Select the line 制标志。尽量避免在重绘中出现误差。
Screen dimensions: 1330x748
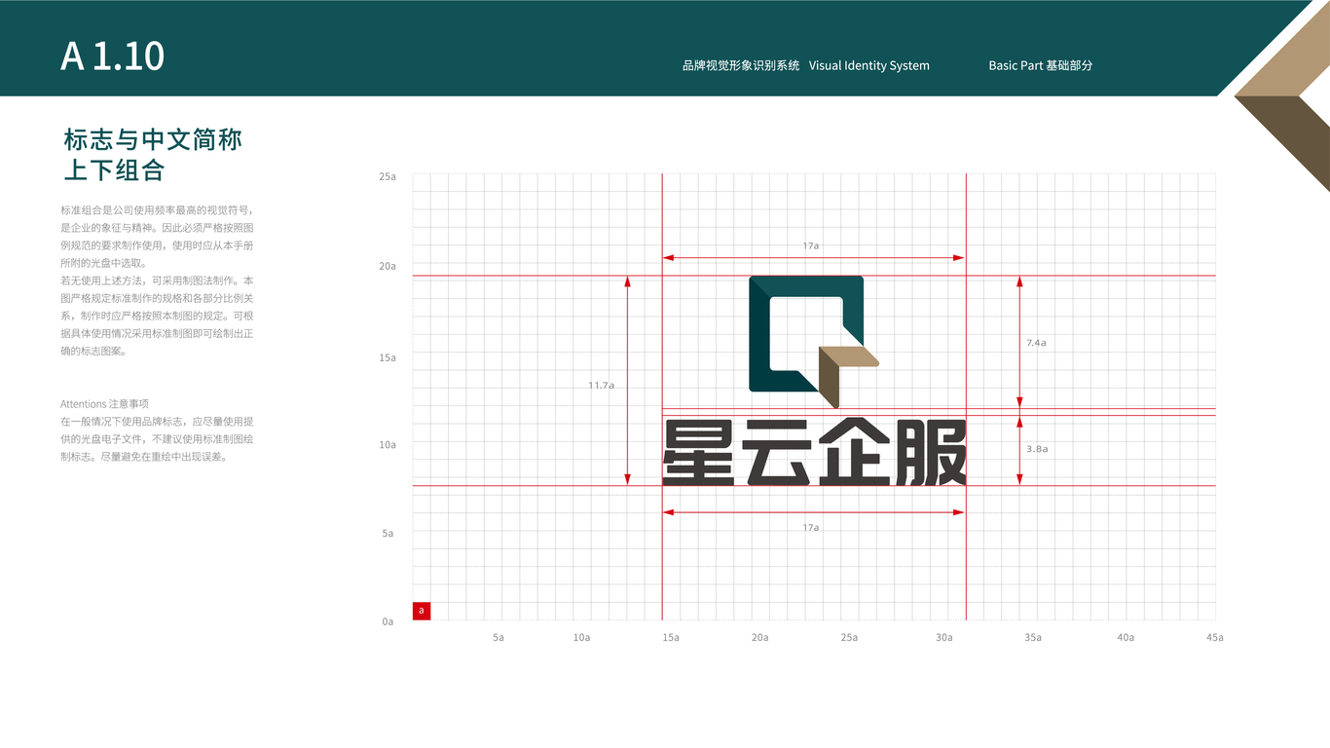click(144, 456)
